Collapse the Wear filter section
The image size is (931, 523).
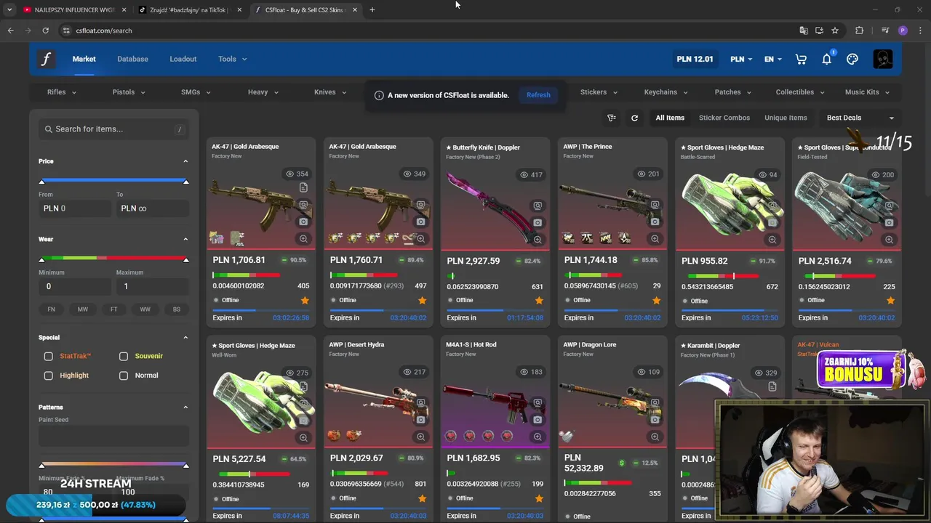click(185, 239)
